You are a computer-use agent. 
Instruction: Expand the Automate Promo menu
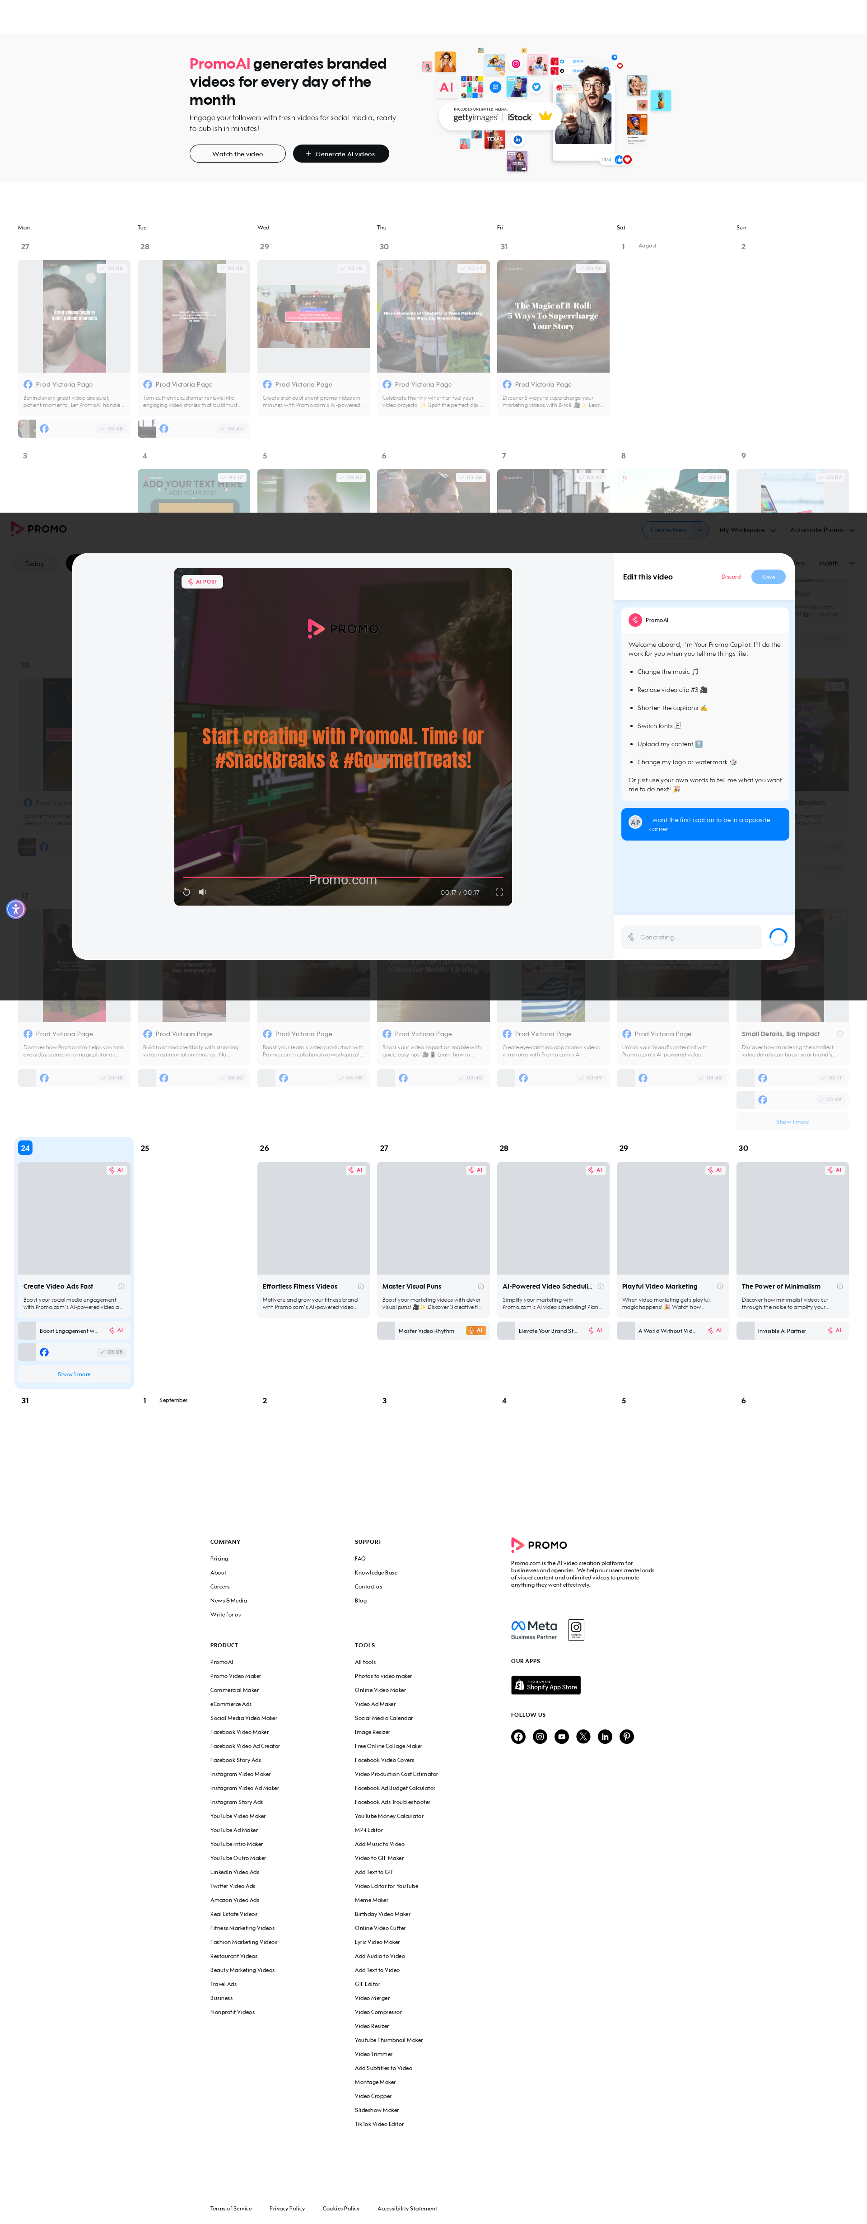click(x=822, y=529)
